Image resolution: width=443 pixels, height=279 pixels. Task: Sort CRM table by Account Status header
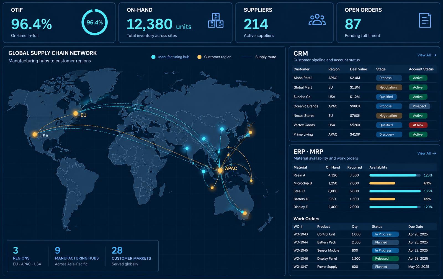point(421,69)
